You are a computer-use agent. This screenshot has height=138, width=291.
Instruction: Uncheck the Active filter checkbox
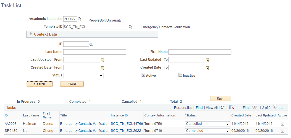click(x=143, y=75)
